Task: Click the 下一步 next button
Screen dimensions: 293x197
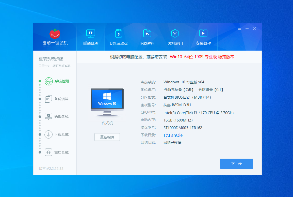Action: coord(237,164)
